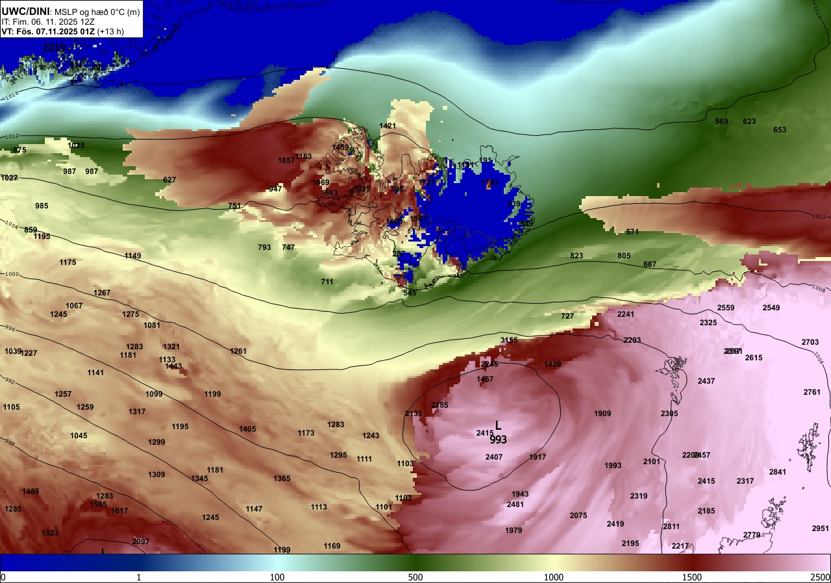The height and width of the screenshot is (583, 831).
Task: Click the 1149 height value
Action: pos(132,256)
